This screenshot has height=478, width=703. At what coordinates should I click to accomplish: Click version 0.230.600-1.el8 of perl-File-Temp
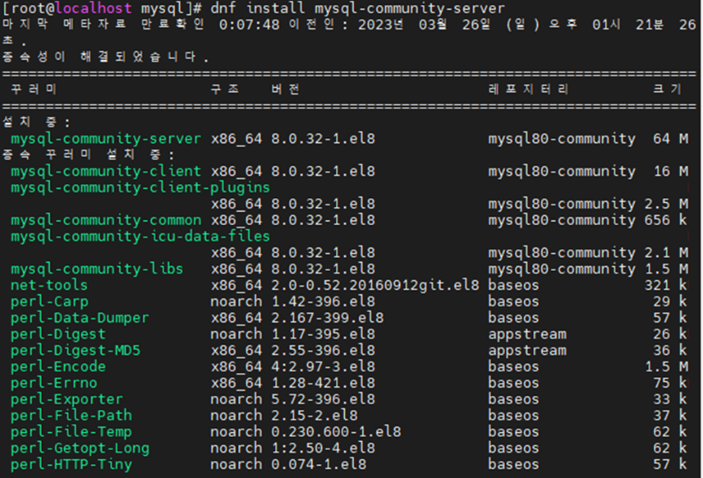point(336,432)
